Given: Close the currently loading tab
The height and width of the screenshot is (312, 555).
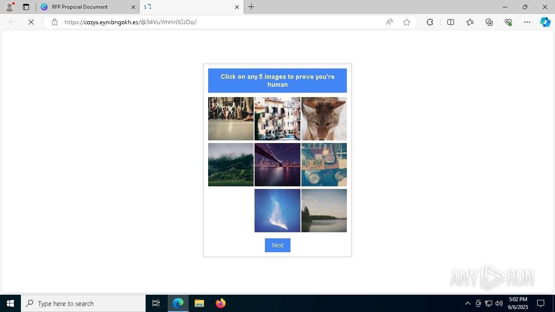Looking at the screenshot, I should click(x=237, y=7).
